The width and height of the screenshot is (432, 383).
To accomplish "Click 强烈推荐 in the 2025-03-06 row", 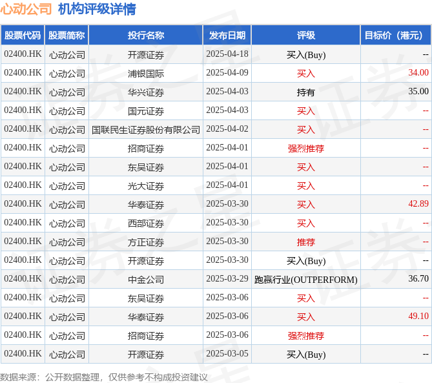I will pos(306,336).
